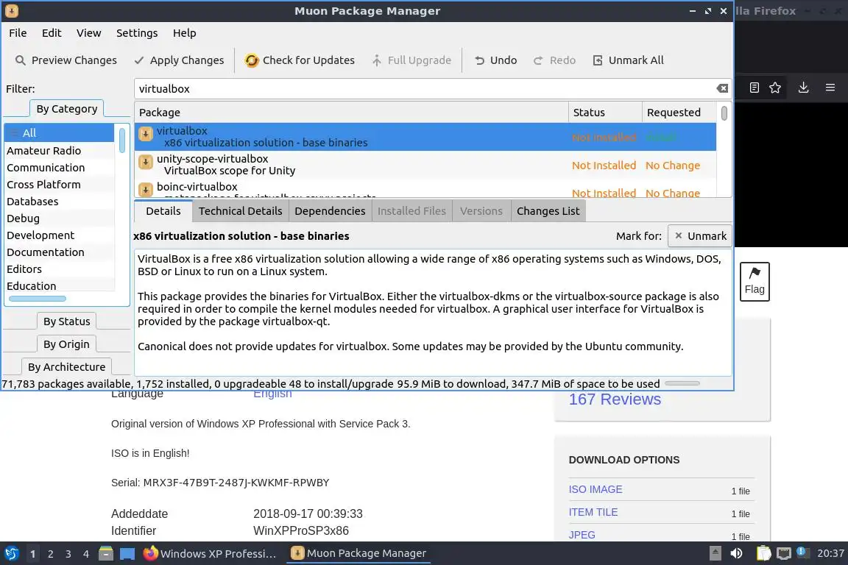Viewport: 848px width, 565px height.
Task: Click the notification tray icon
Action: click(x=803, y=552)
